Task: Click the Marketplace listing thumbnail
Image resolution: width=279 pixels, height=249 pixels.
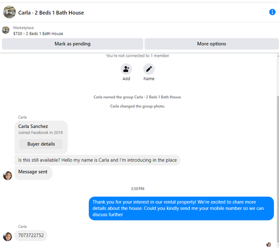Action: click(x=6, y=30)
